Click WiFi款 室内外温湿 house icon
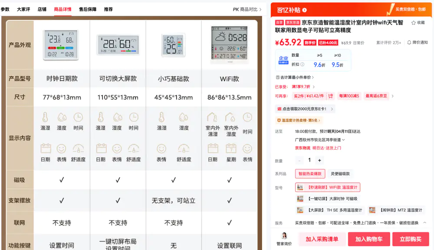The image size is (434, 250). [x=212, y=117]
